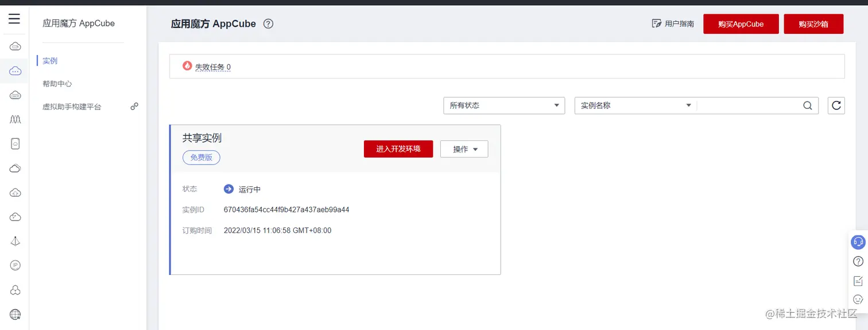The image size is (868, 330).
Task: Click the 失败任务 0 link
Action: 213,67
